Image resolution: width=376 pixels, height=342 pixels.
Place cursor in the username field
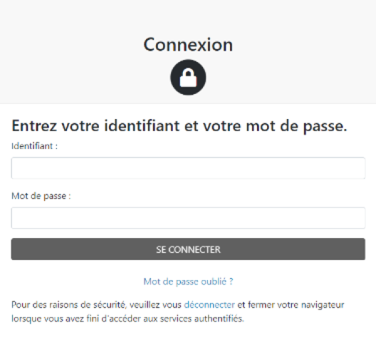coord(188,168)
